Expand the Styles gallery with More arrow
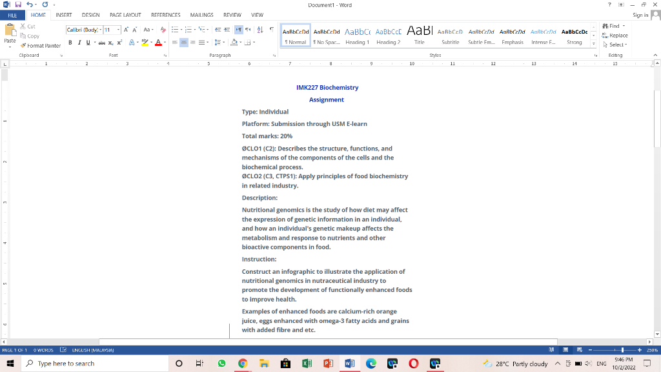This screenshot has width=661, height=372. [594, 43]
